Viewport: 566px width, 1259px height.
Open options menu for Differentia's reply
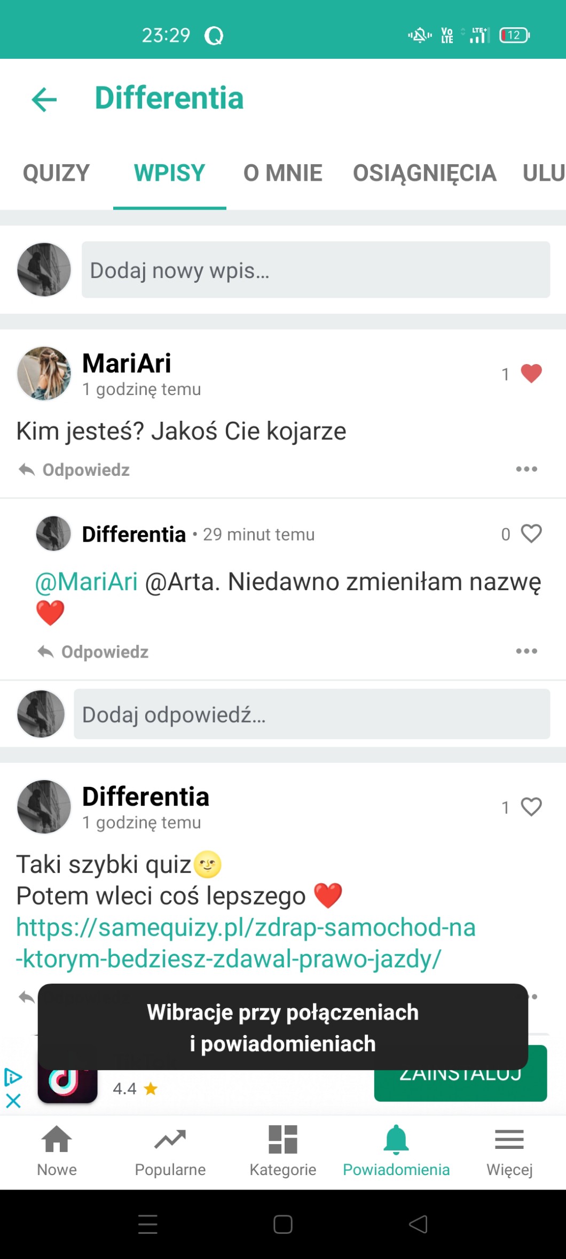526,651
